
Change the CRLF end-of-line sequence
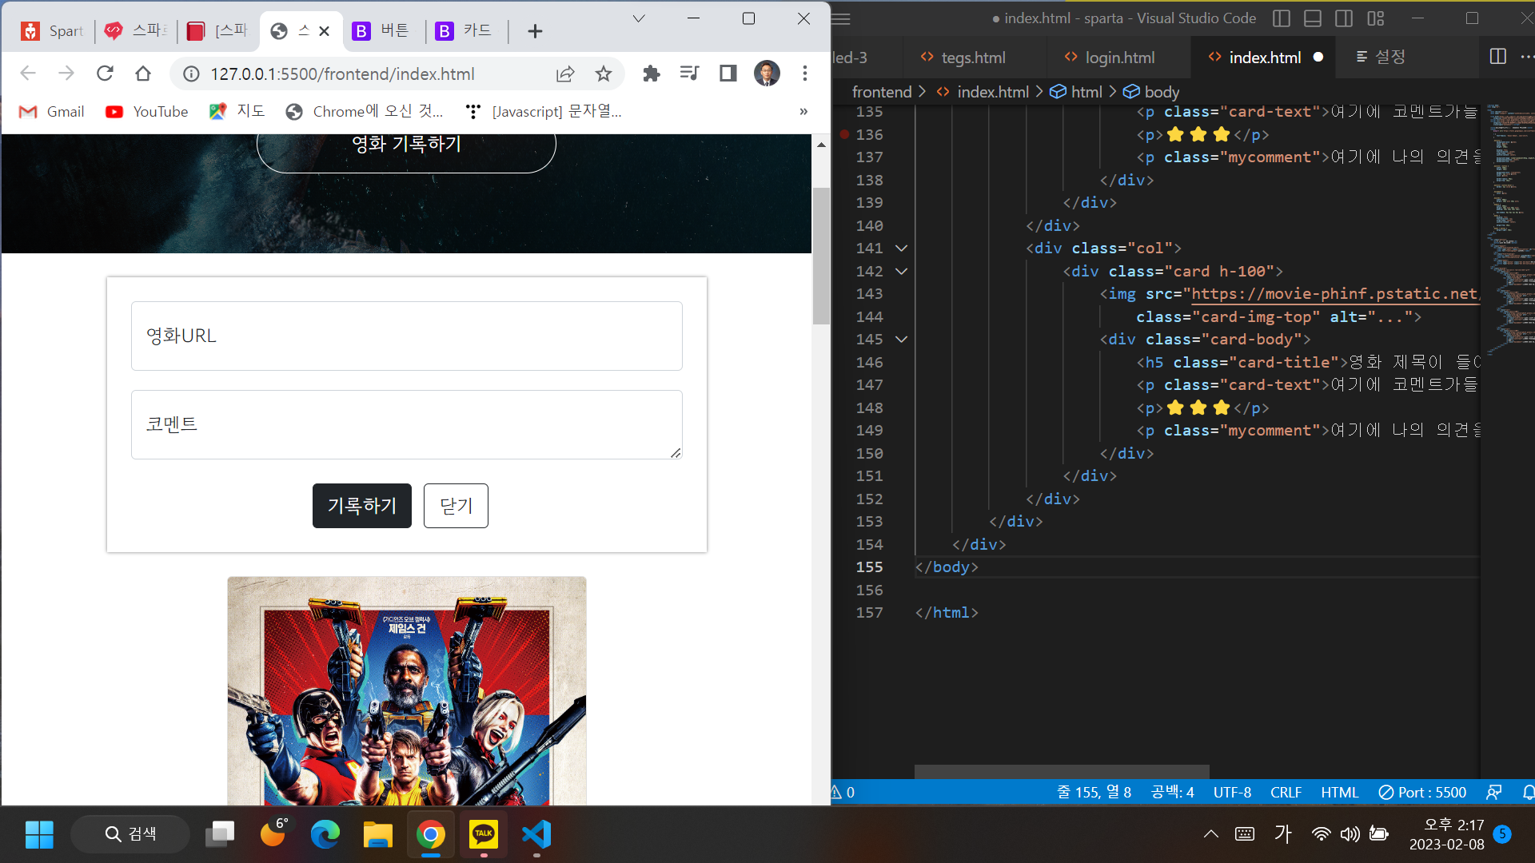1286,792
